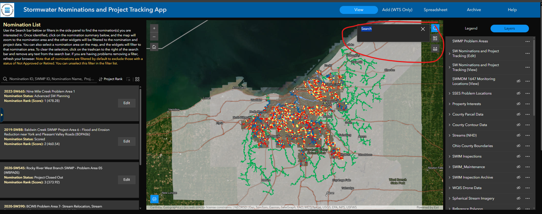
Task: Open options menu for SWMP Problem Areas
Action: (528, 41)
